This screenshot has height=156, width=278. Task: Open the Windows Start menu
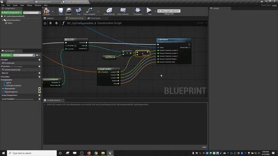[3, 153]
